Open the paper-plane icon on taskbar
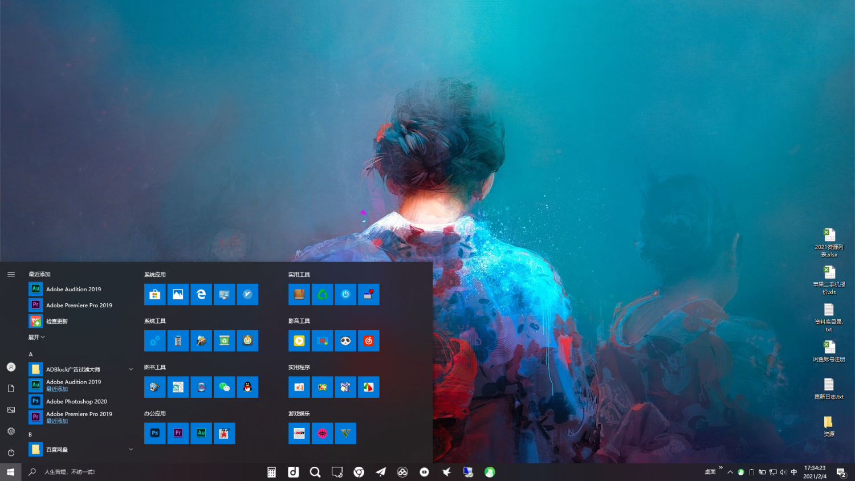 [x=381, y=472]
